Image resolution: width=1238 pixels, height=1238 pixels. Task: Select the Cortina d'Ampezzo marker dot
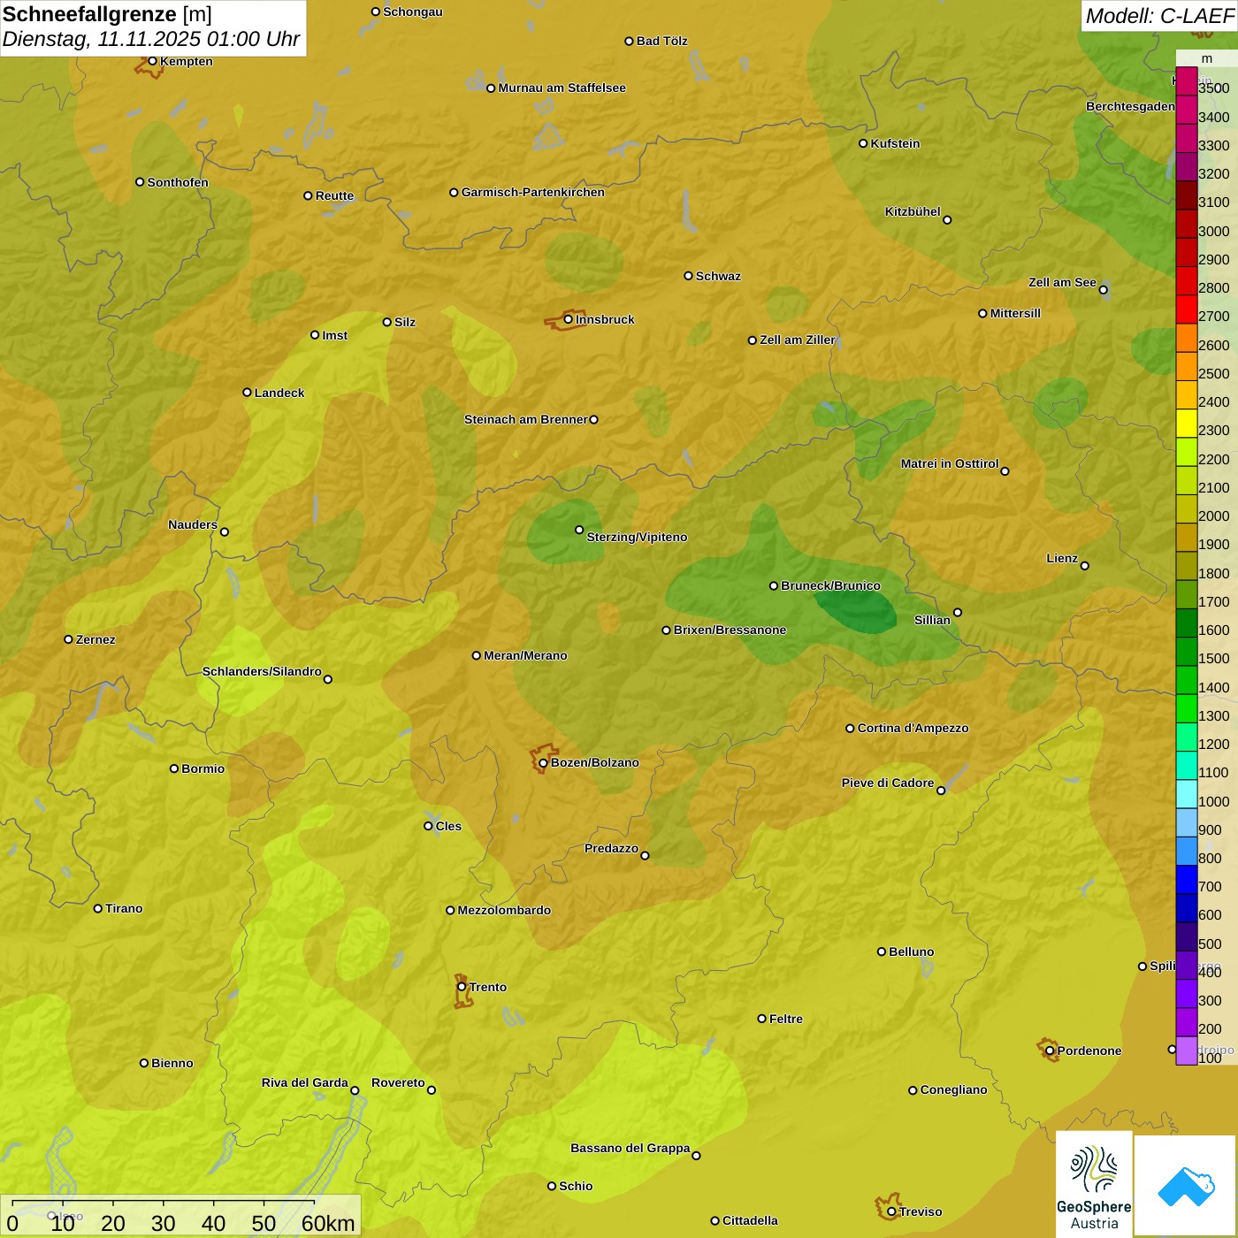(850, 728)
